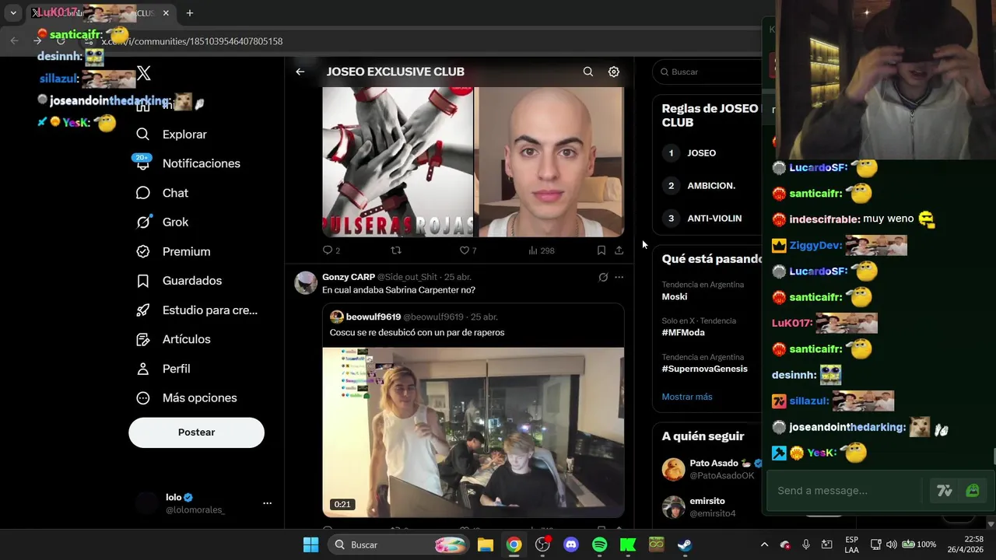Switch to Chrome in the taskbar
Viewport: 996px width, 560px height.
click(514, 544)
